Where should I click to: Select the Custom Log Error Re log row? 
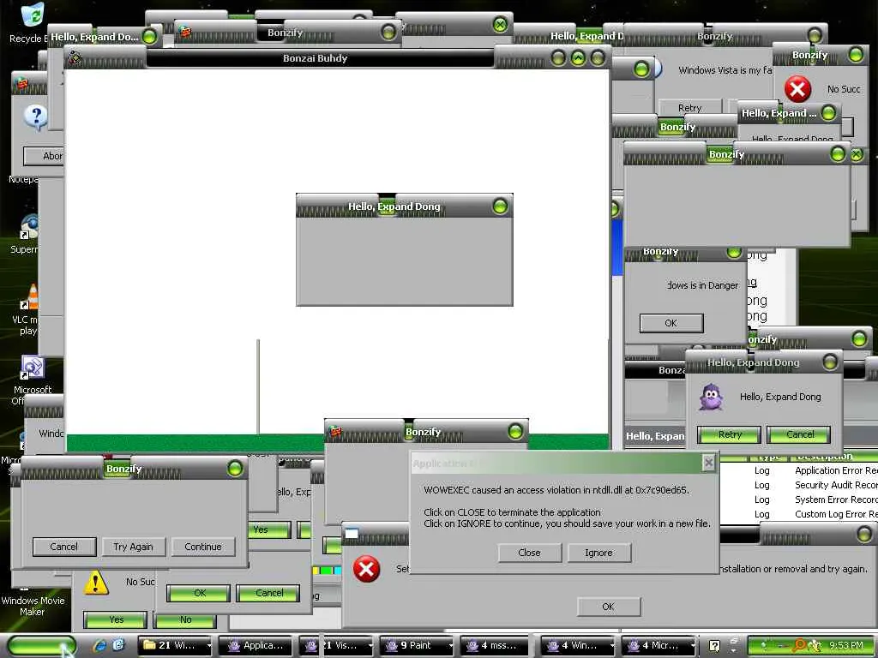tap(798, 514)
